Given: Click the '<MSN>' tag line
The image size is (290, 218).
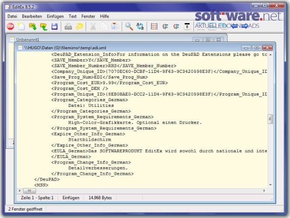Looking at the screenshot, I should (x=41, y=185).
